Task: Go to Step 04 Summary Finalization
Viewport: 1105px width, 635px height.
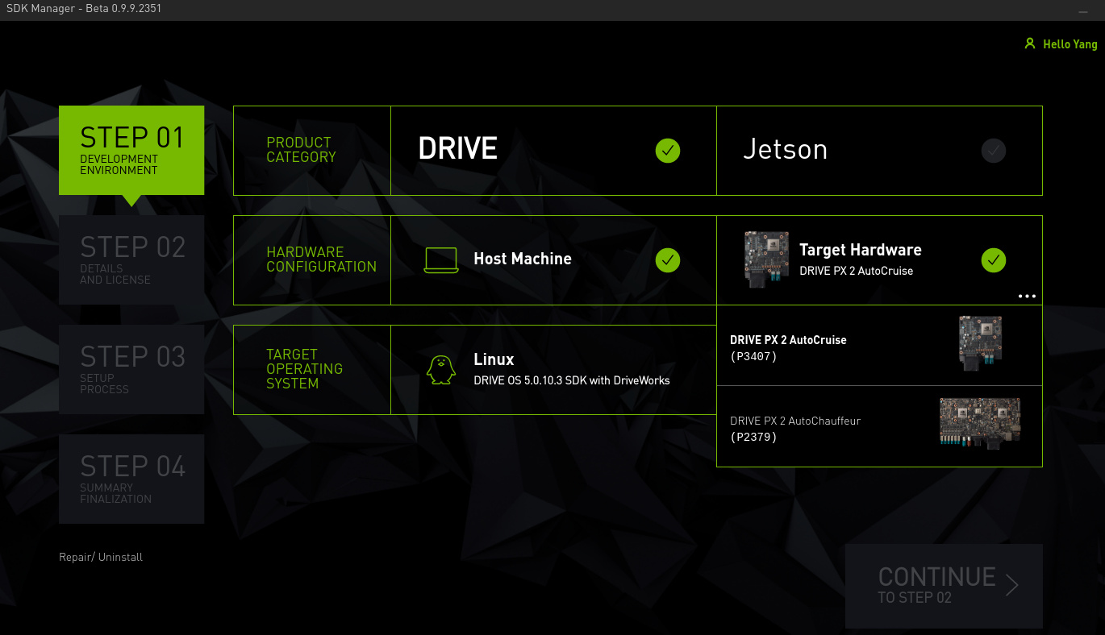Action: click(x=131, y=479)
